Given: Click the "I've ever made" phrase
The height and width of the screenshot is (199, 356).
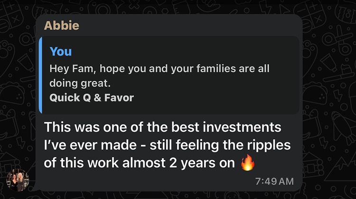Looking at the screenshot, I should (84, 145).
